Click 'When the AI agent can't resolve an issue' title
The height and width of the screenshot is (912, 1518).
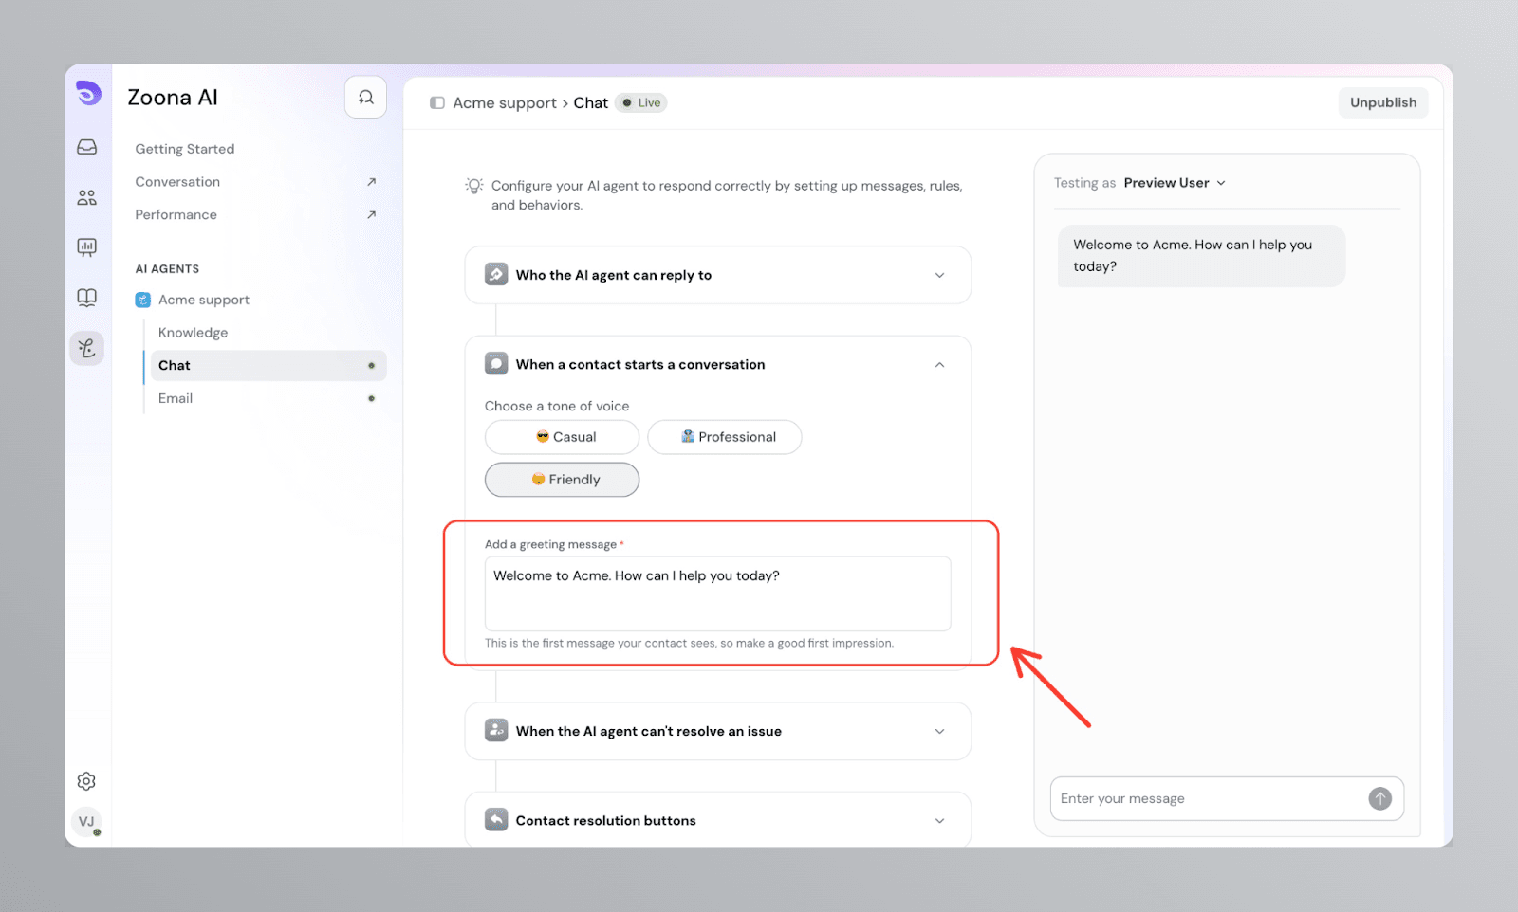(x=648, y=731)
